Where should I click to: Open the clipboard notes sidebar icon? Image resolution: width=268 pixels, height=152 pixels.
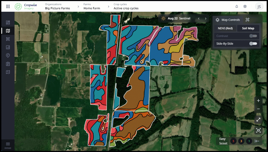click(x=8, y=64)
